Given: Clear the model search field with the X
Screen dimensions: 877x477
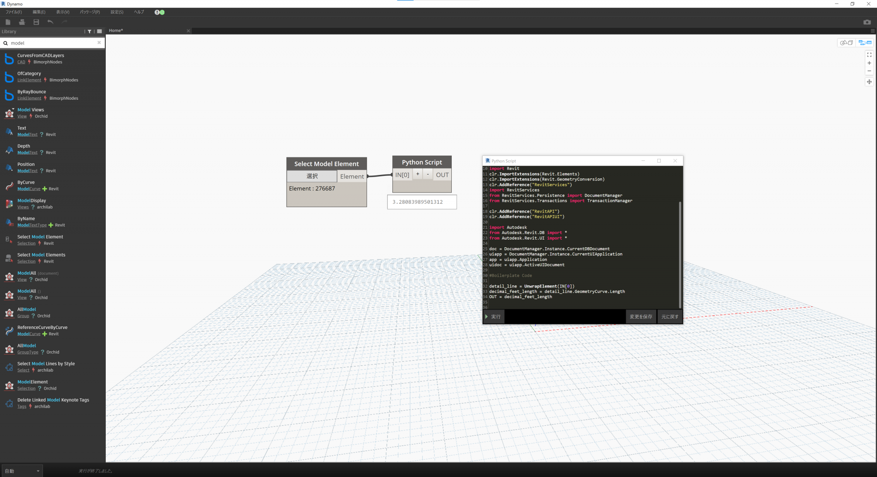Looking at the screenshot, I should point(99,43).
